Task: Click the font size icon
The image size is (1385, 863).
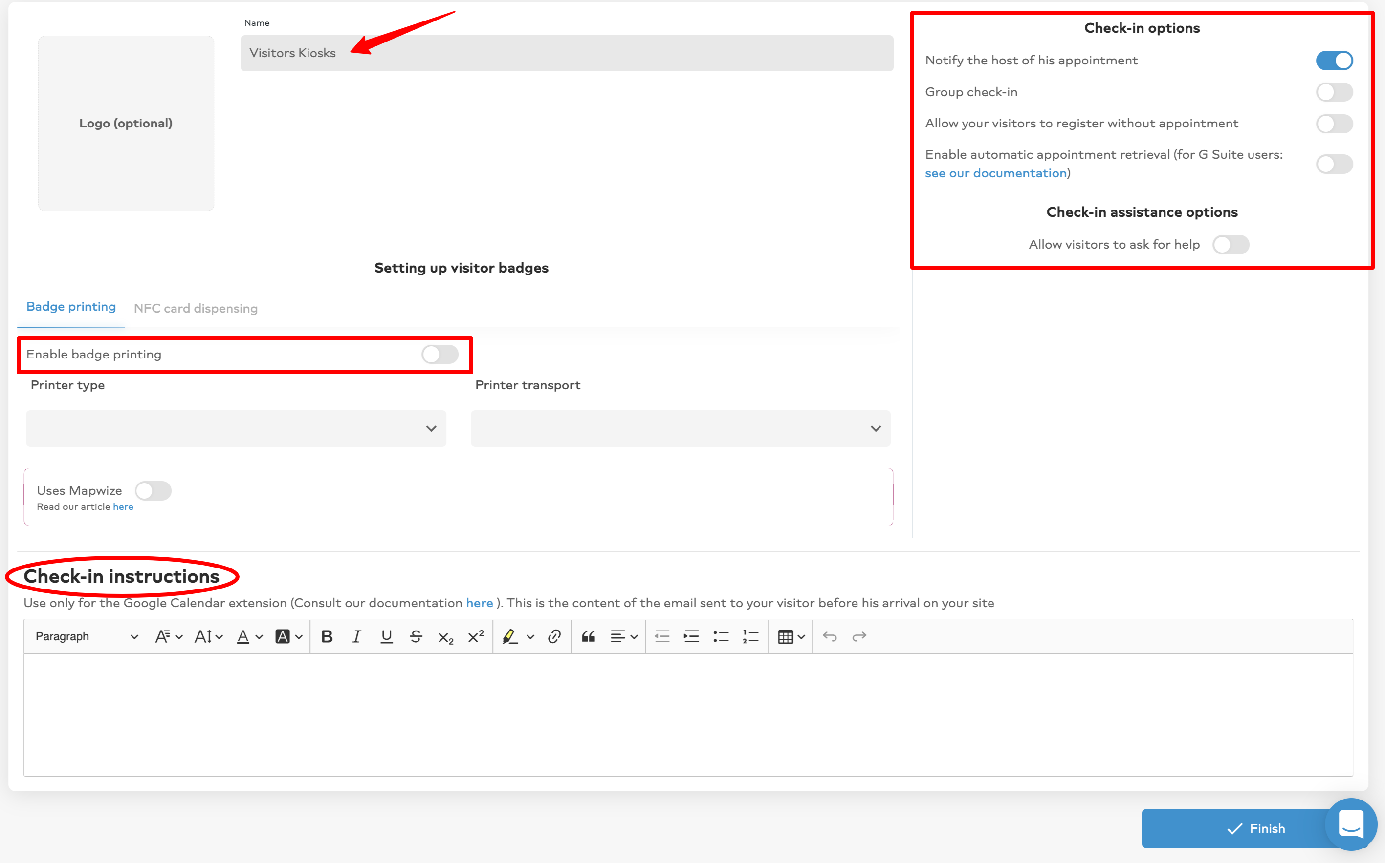Action: coord(203,636)
